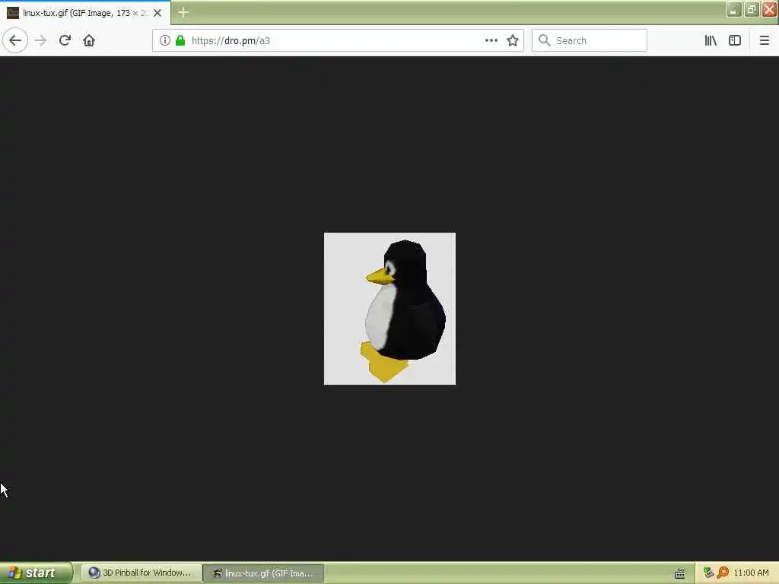Close the linux-tux.gif tab
This screenshot has width=779, height=584.
(157, 13)
